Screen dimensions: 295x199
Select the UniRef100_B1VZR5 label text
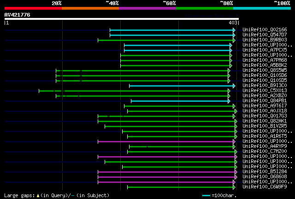point(265,126)
